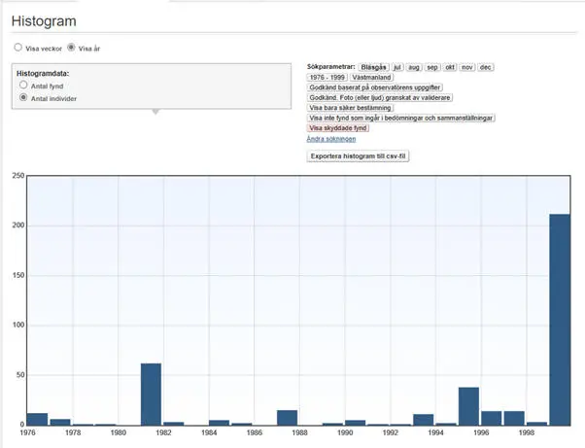The image size is (585, 448).
Task: Click the 1981 histogram bar
Action: coord(151,394)
